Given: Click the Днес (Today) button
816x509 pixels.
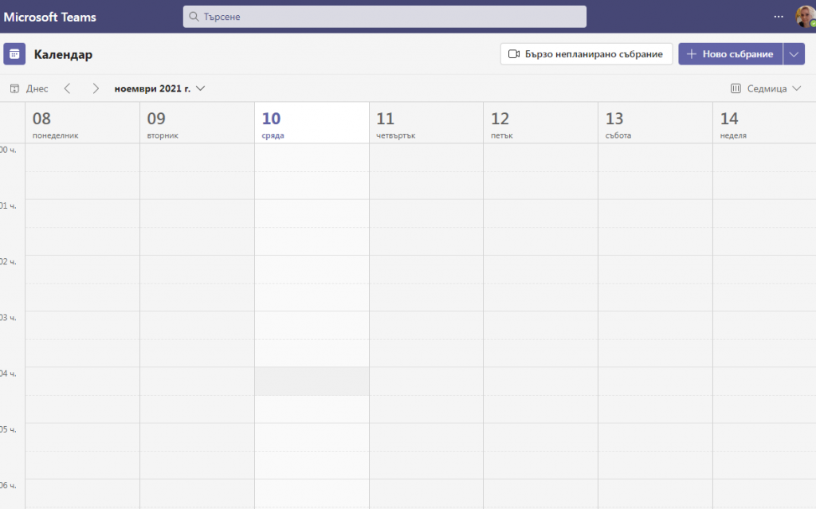Looking at the screenshot, I should [x=29, y=88].
